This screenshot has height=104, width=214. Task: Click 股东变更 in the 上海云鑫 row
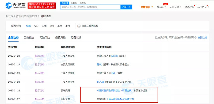(x=65, y=99)
